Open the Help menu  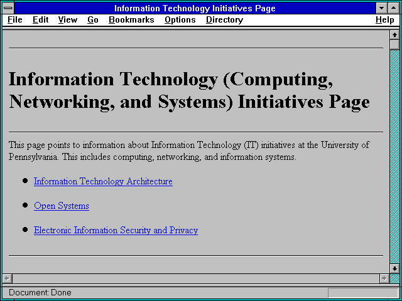coord(385,19)
